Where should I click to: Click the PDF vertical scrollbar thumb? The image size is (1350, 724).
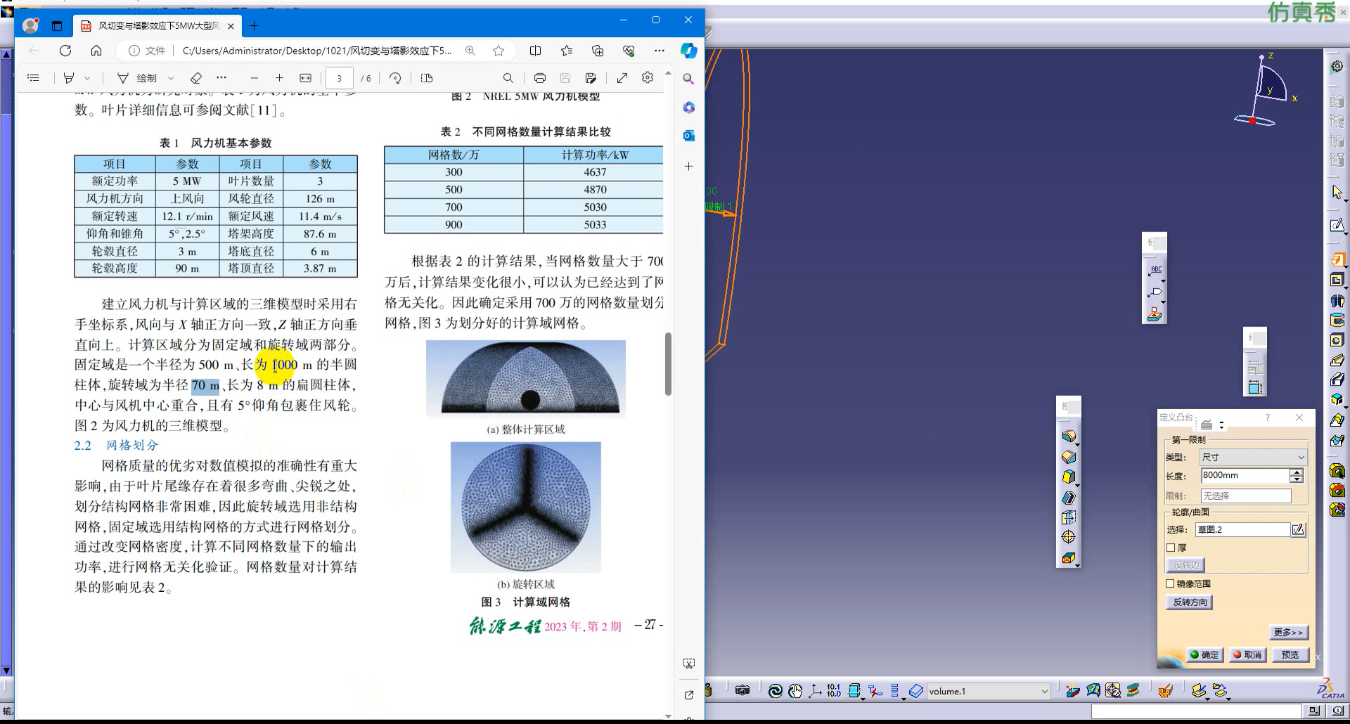tap(668, 364)
